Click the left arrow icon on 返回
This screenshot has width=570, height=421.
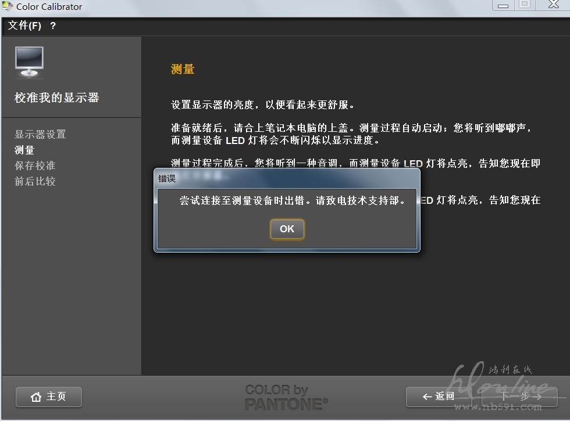pyautogui.click(x=427, y=397)
